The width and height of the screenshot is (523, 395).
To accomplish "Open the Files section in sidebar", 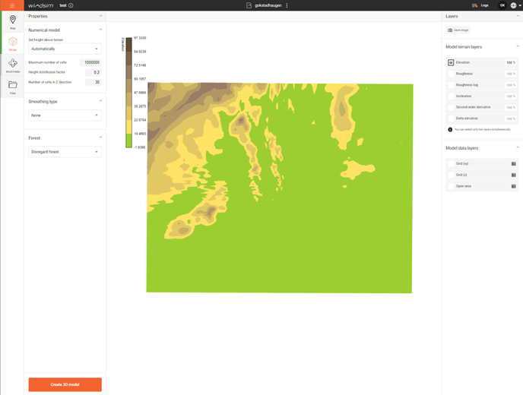I will [12, 87].
